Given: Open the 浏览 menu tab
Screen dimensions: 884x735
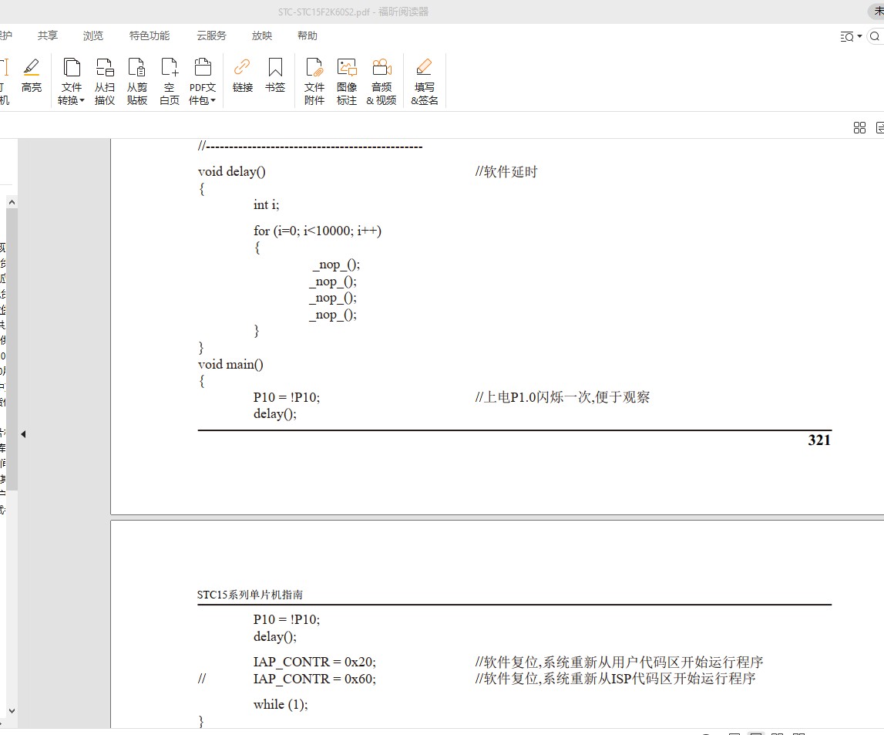Looking at the screenshot, I should pyautogui.click(x=93, y=35).
